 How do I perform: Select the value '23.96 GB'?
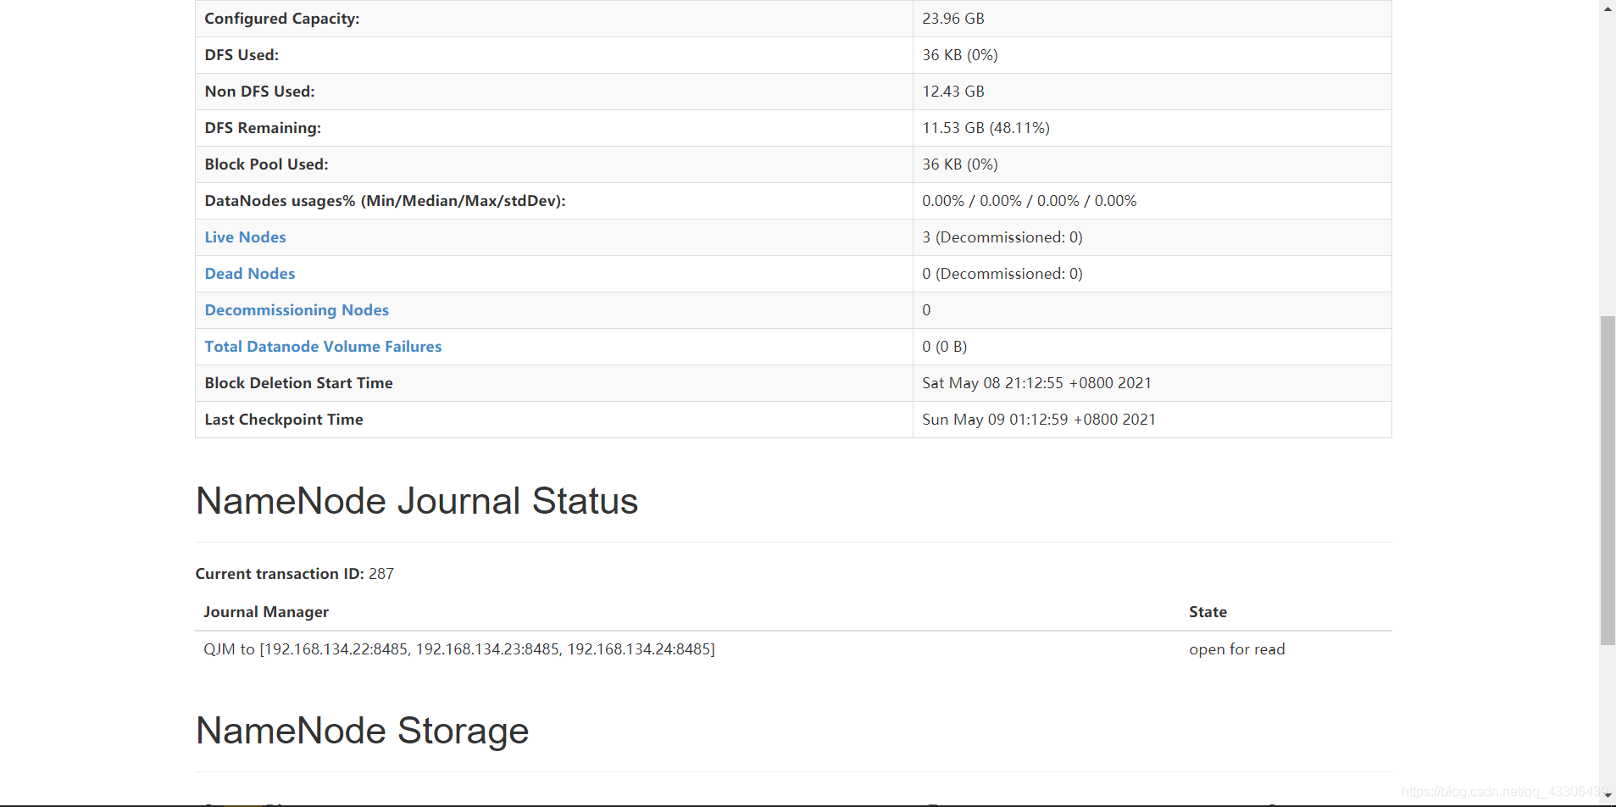pyautogui.click(x=953, y=19)
